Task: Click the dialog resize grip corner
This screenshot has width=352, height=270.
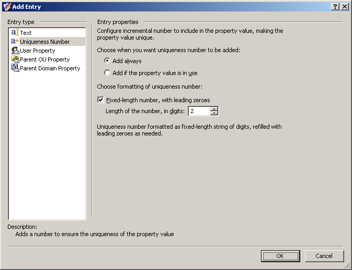Action: coord(347,265)
